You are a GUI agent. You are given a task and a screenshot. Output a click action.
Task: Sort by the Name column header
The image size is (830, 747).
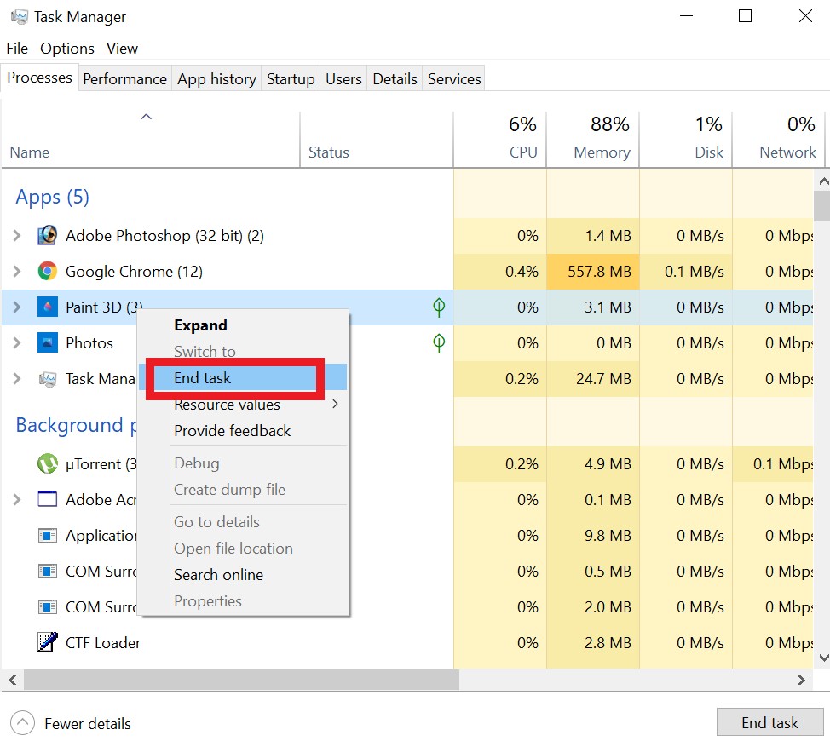tap(150, 139)
